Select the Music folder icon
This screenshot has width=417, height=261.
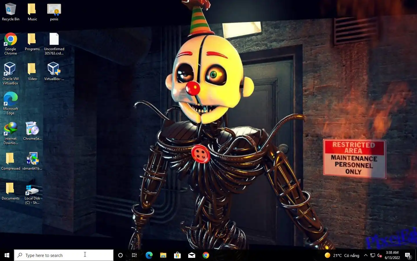tap(32, 12)
